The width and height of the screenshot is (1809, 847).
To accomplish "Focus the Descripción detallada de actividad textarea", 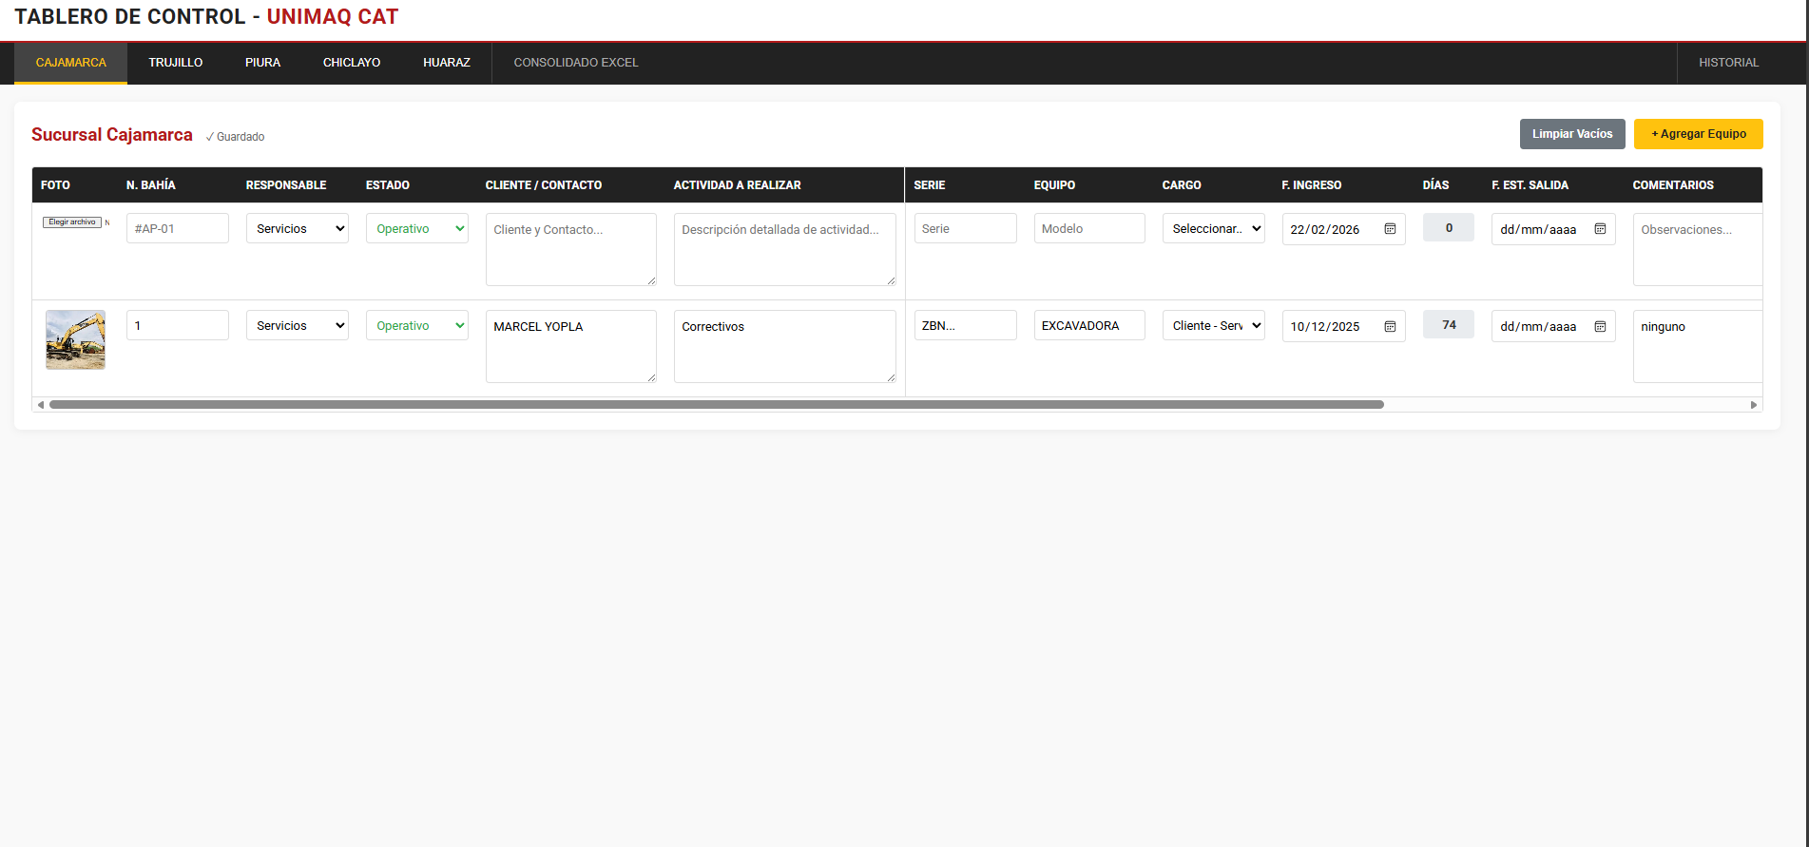I will tap(785, 249).
